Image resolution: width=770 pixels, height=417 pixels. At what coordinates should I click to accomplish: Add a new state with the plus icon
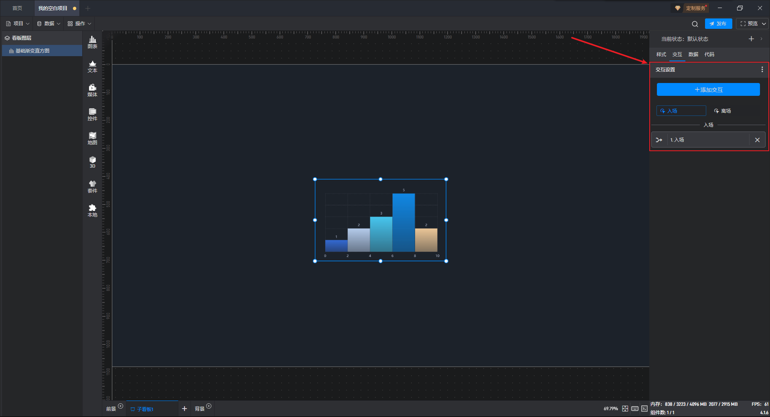[751, 39]
